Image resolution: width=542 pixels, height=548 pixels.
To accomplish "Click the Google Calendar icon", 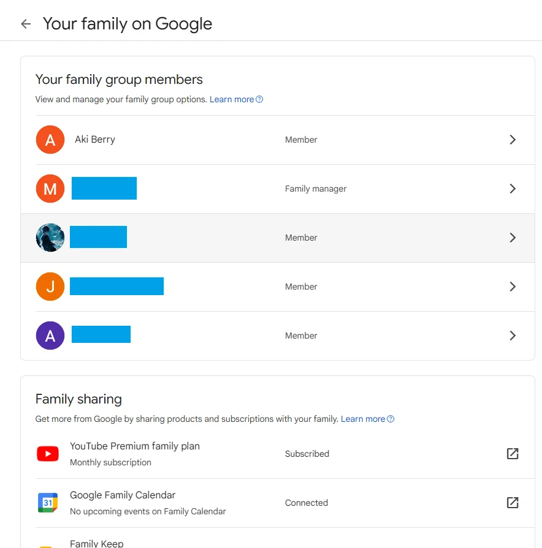I will (x=48, y=503).
